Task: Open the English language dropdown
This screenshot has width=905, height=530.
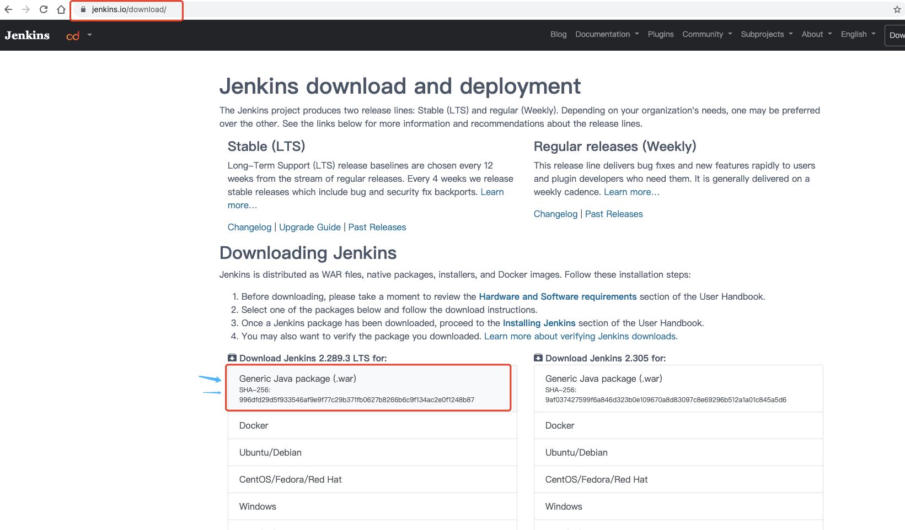Action: [858, 34]
